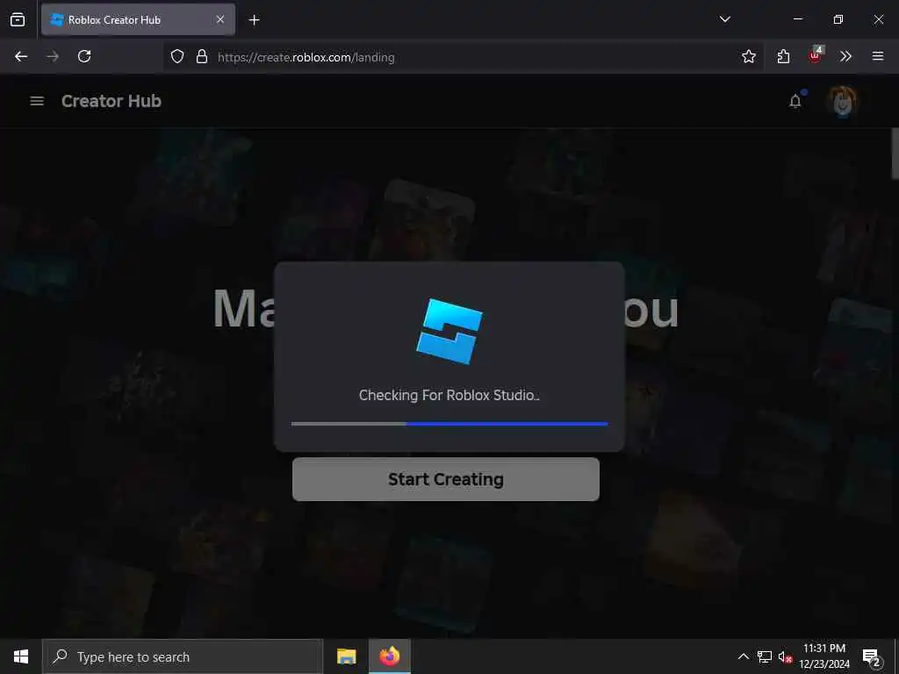Image resolution: width=899 pixels, height=674 pixels.
Task: Reload the current page
Action: [84, 56]
